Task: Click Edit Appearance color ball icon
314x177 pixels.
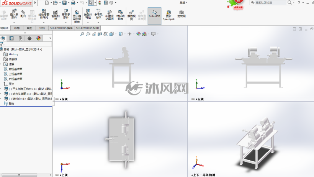Action: 138,34
